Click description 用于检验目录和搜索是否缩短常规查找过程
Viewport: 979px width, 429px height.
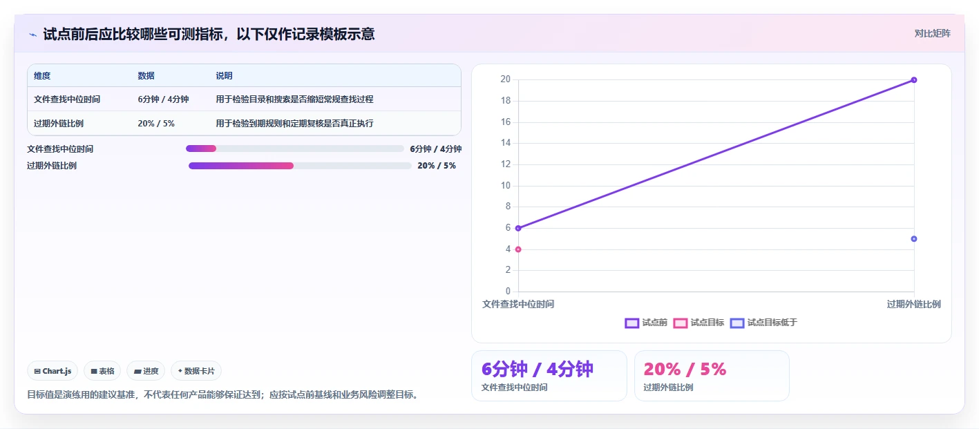[x=294, y=99]
